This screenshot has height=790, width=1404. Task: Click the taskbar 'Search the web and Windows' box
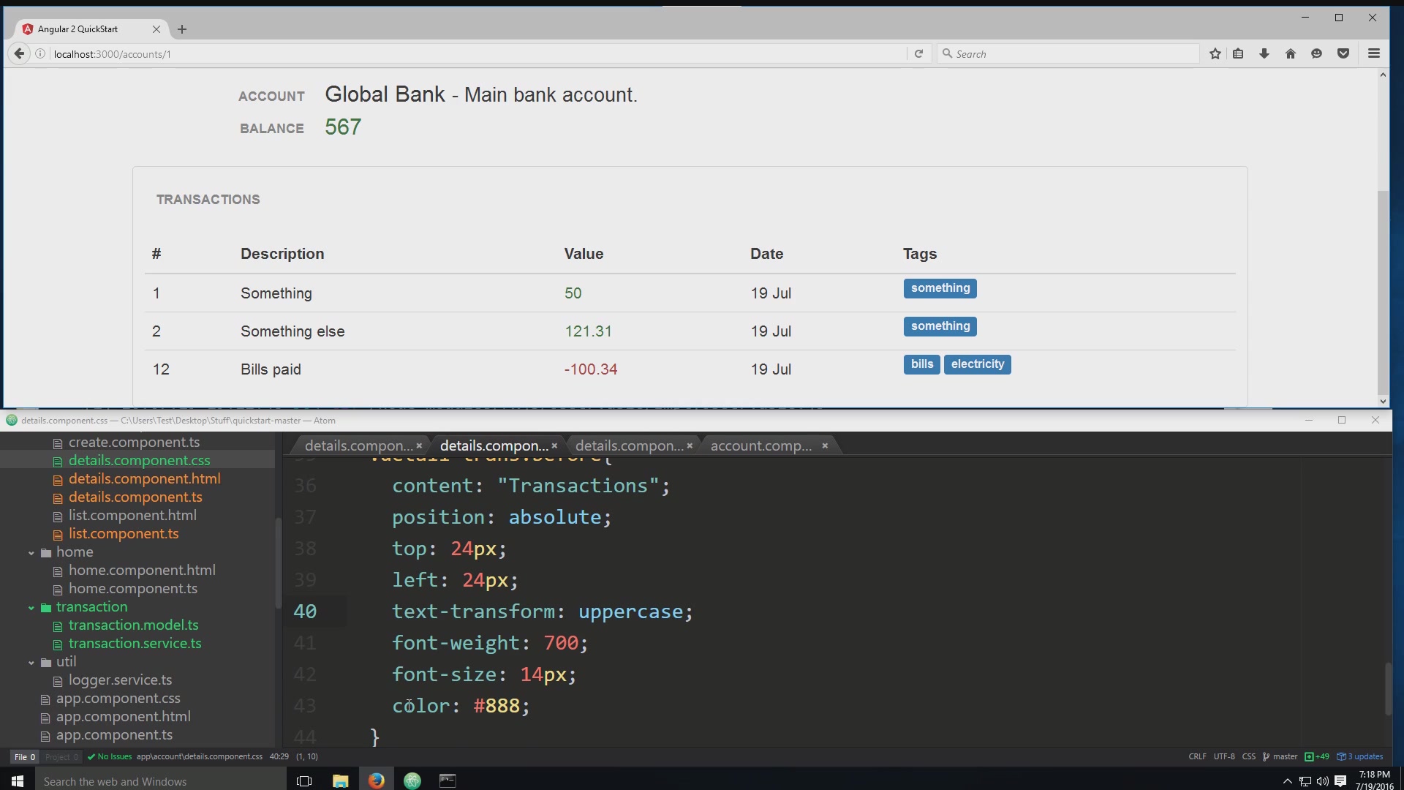click(x=161, y=781)
